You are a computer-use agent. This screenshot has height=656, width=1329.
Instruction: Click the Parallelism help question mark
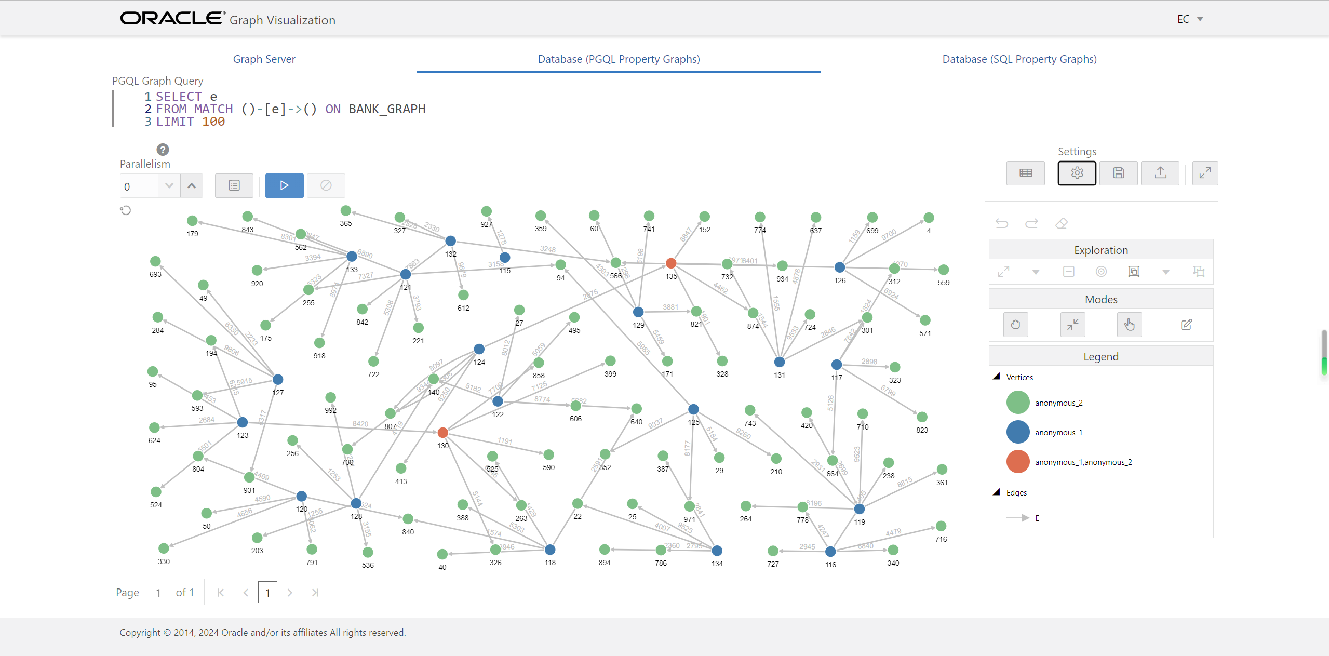pyautogui.click(x=163, y=150)
